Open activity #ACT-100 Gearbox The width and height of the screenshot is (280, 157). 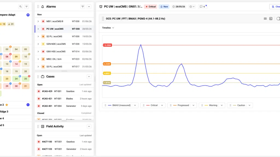pos(64,142)
